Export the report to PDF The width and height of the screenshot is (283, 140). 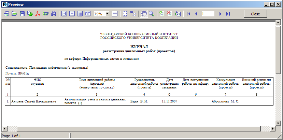(38, 14)
